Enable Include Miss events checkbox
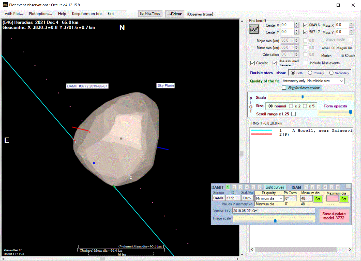The width and height of the screenshot is (361, 261). 306,63
